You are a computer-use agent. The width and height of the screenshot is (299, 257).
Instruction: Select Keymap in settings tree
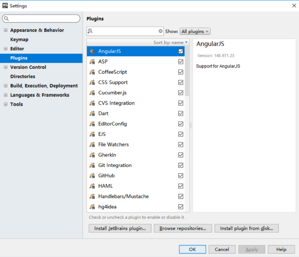pos(19,40)
